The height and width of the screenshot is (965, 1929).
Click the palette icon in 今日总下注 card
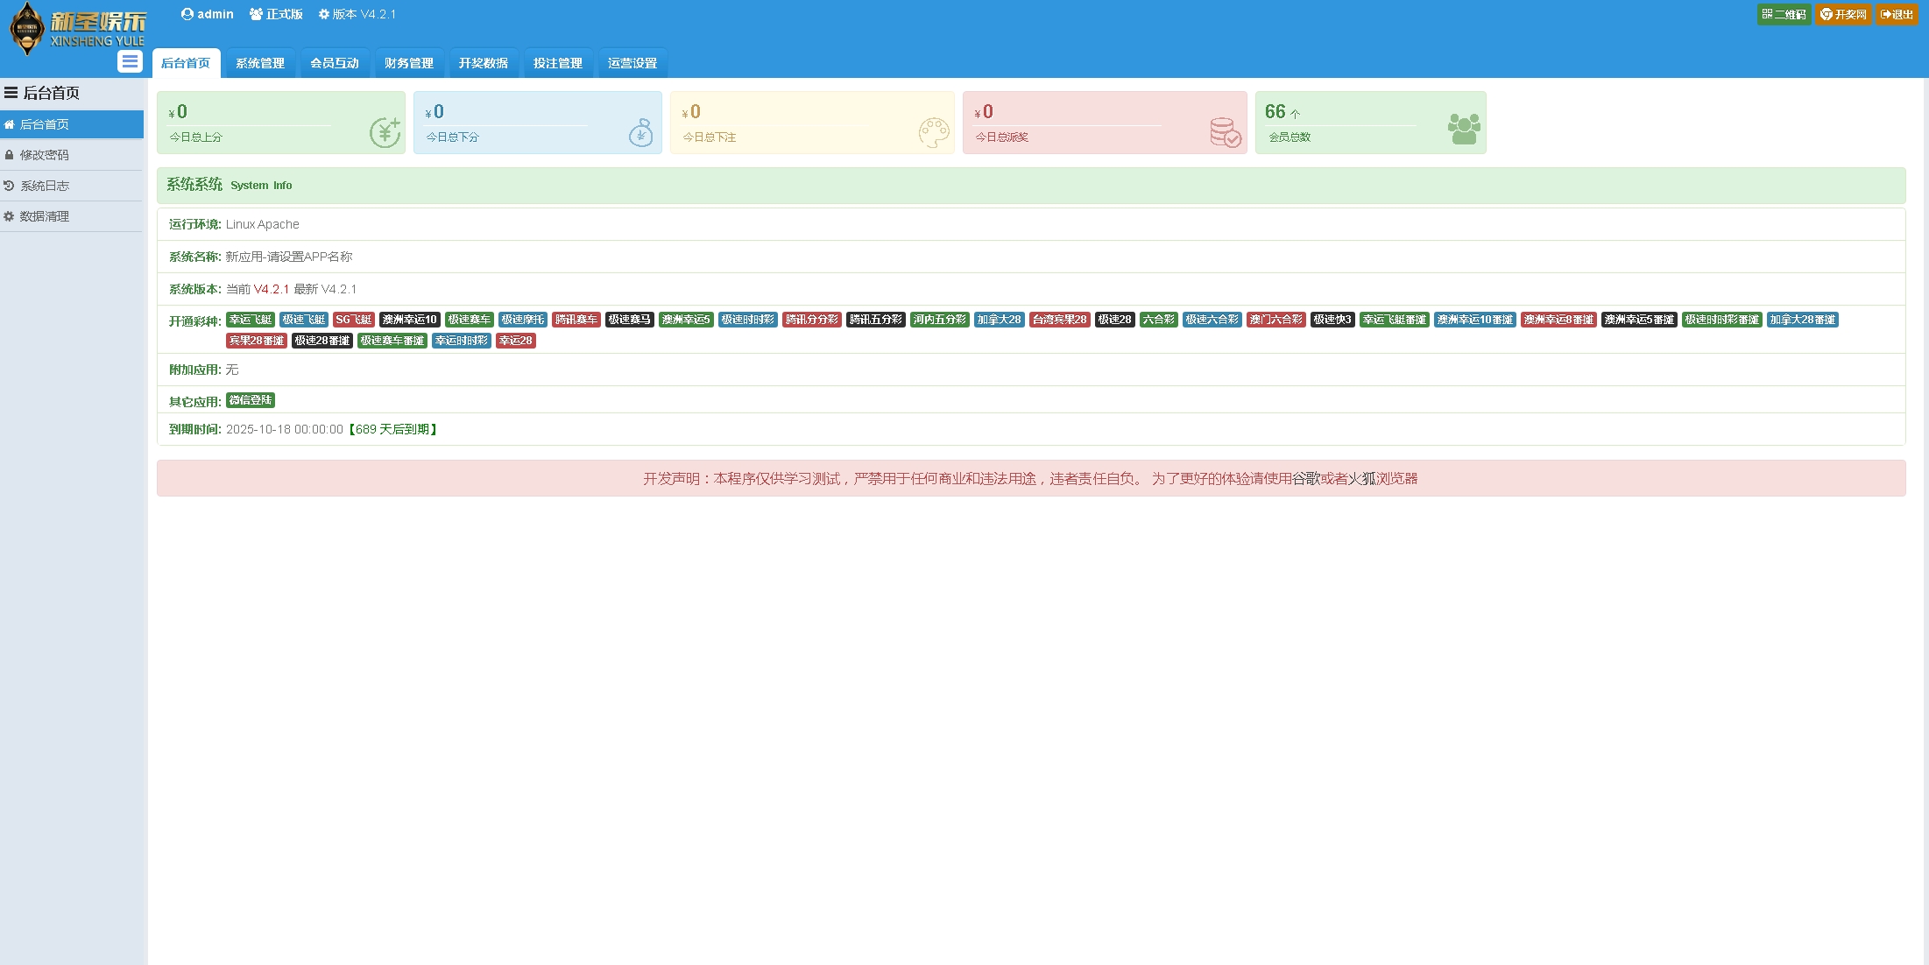pyautogui.click(x=934, y=133)
